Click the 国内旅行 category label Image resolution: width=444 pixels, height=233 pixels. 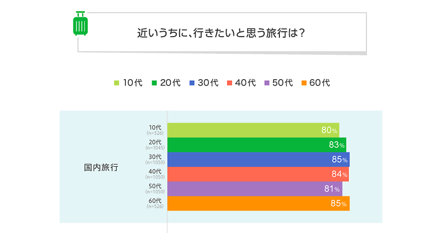coord(101,168)
